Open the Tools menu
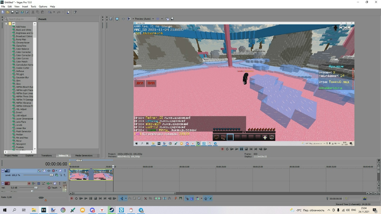Screen dimensions: 381x214 click(x=33, y=7)
